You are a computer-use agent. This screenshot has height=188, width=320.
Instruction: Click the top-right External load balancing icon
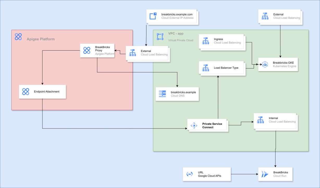265,16
